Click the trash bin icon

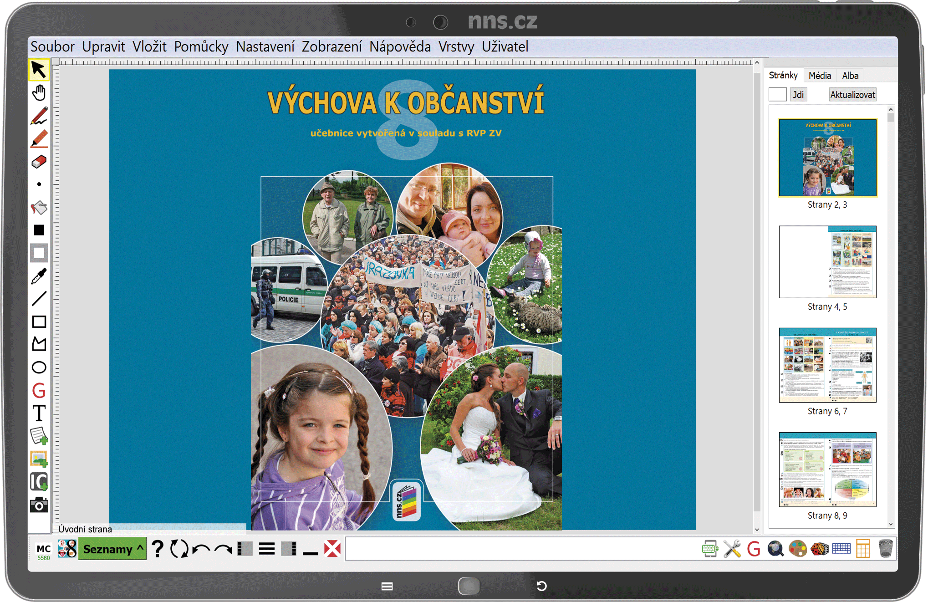(x=885, y=549)
